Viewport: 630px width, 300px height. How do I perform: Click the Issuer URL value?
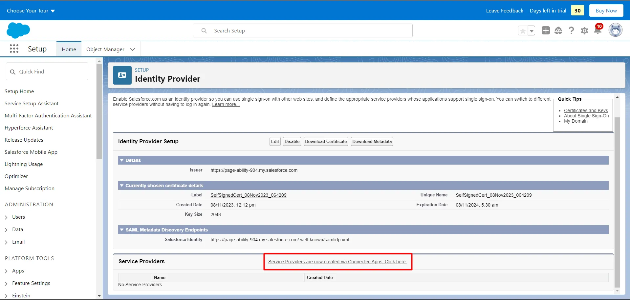pyautogui.click(x=254, y=170)
